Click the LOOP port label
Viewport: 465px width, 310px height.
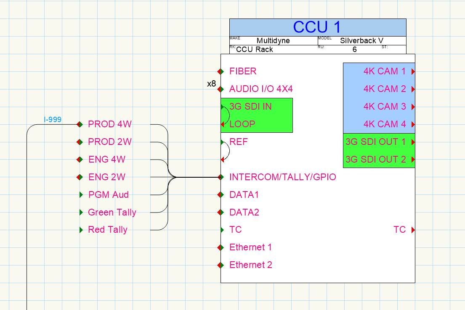pos(242,124)
